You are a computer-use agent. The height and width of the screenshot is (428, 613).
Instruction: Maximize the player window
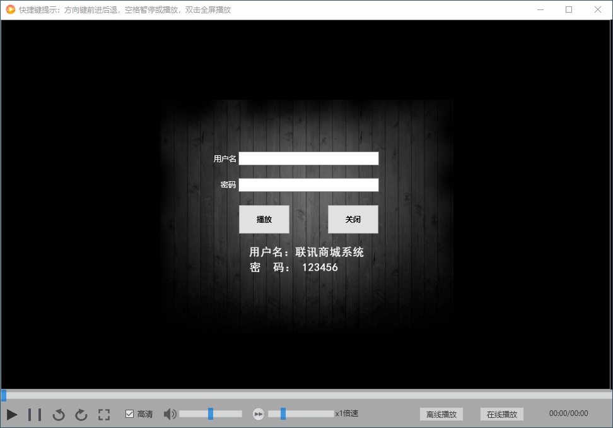[569, 9]
